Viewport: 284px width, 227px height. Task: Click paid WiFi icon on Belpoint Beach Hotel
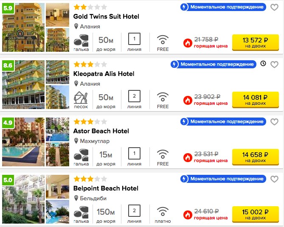(x=163, y=211)
